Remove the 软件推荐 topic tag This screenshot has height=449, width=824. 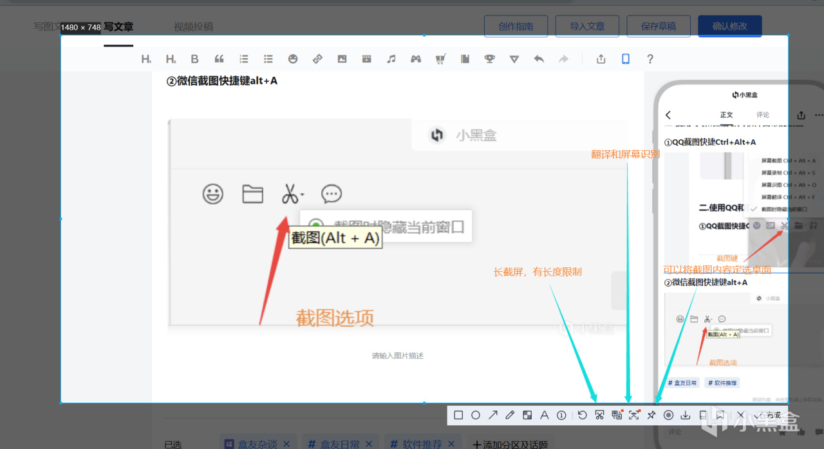click(451, 444)
